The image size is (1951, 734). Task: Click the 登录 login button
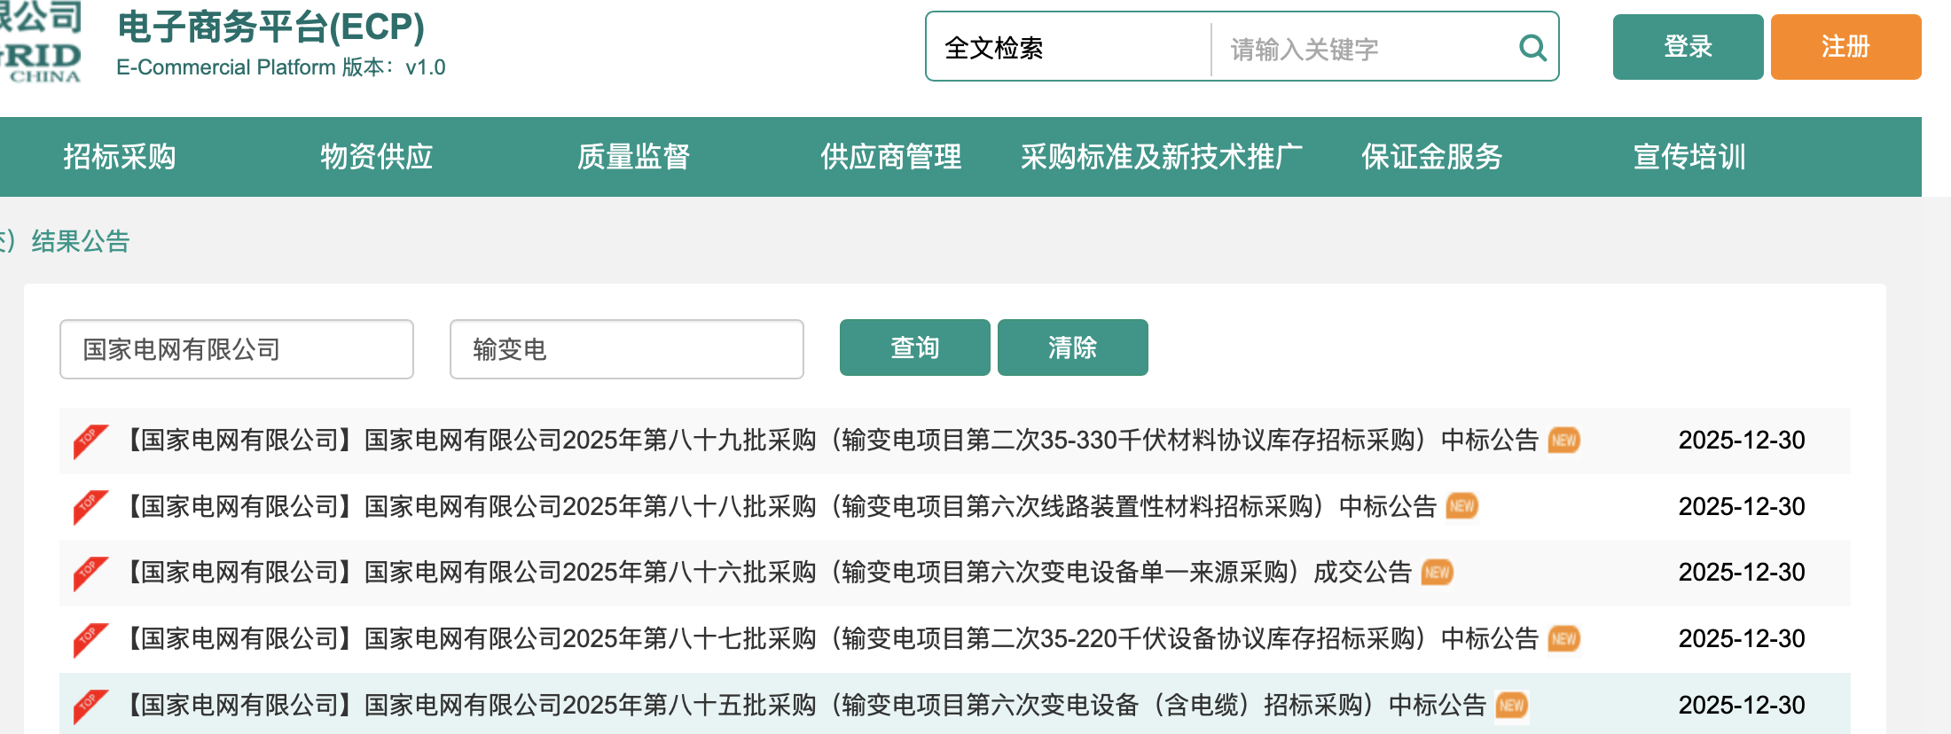pyautogui.click(x=1688, y=47)
